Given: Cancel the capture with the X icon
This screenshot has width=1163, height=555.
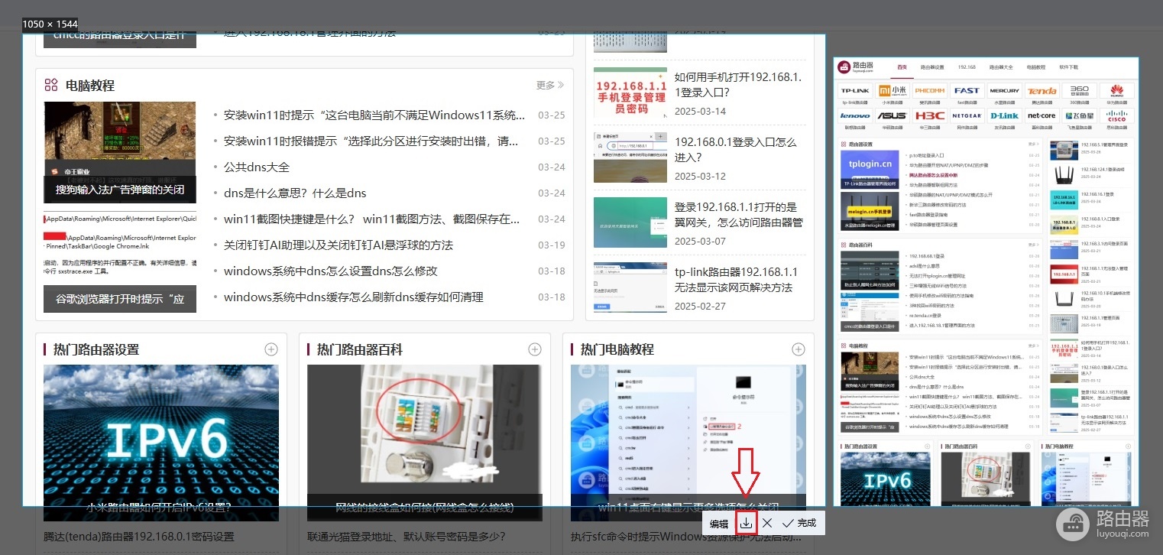Looking at the screenshot, I should tap(767, 523).
